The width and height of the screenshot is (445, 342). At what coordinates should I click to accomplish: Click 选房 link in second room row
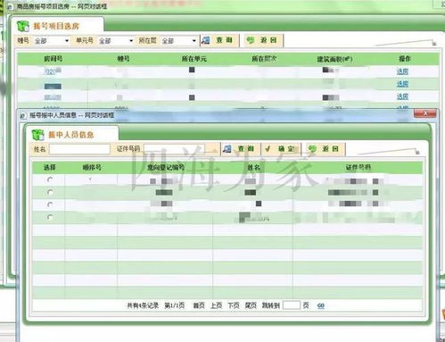(x=402, y=84)
